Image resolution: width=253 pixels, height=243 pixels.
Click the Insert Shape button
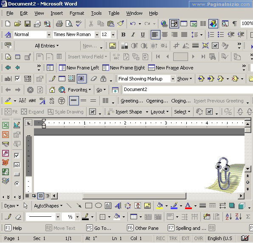point(125,112)
